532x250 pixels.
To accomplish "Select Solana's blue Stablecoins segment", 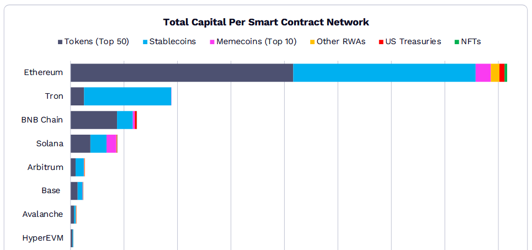I will point(98,143).
